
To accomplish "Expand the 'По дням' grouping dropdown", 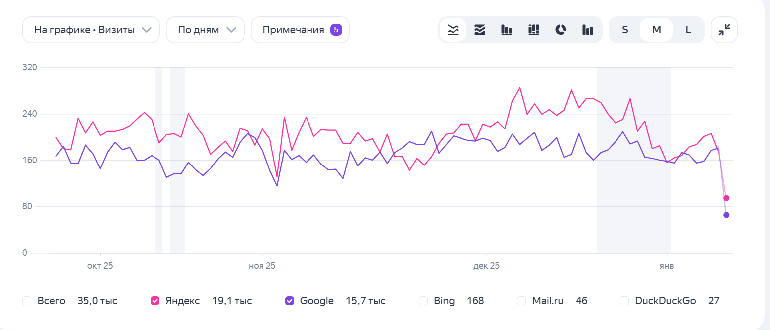I will point(205,30).
